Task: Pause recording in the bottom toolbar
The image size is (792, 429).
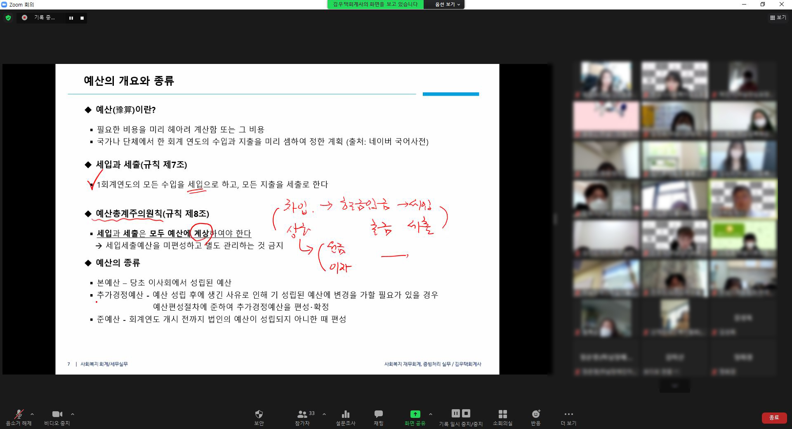Action: (455, 413)
